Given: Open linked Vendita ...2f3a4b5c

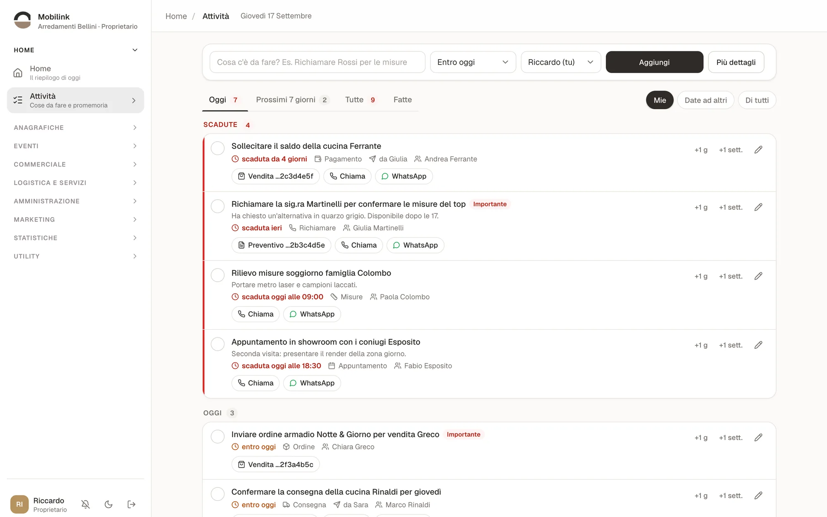Looking at the screenshot, I should click(275, 464).
